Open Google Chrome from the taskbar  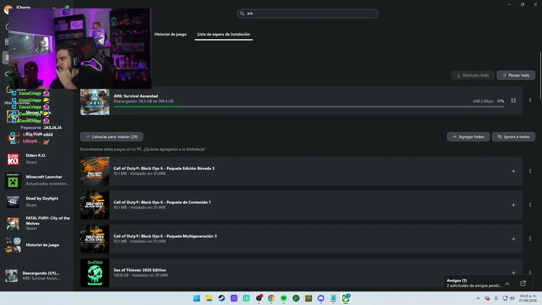pyautogui.click(x=271, y=298)
